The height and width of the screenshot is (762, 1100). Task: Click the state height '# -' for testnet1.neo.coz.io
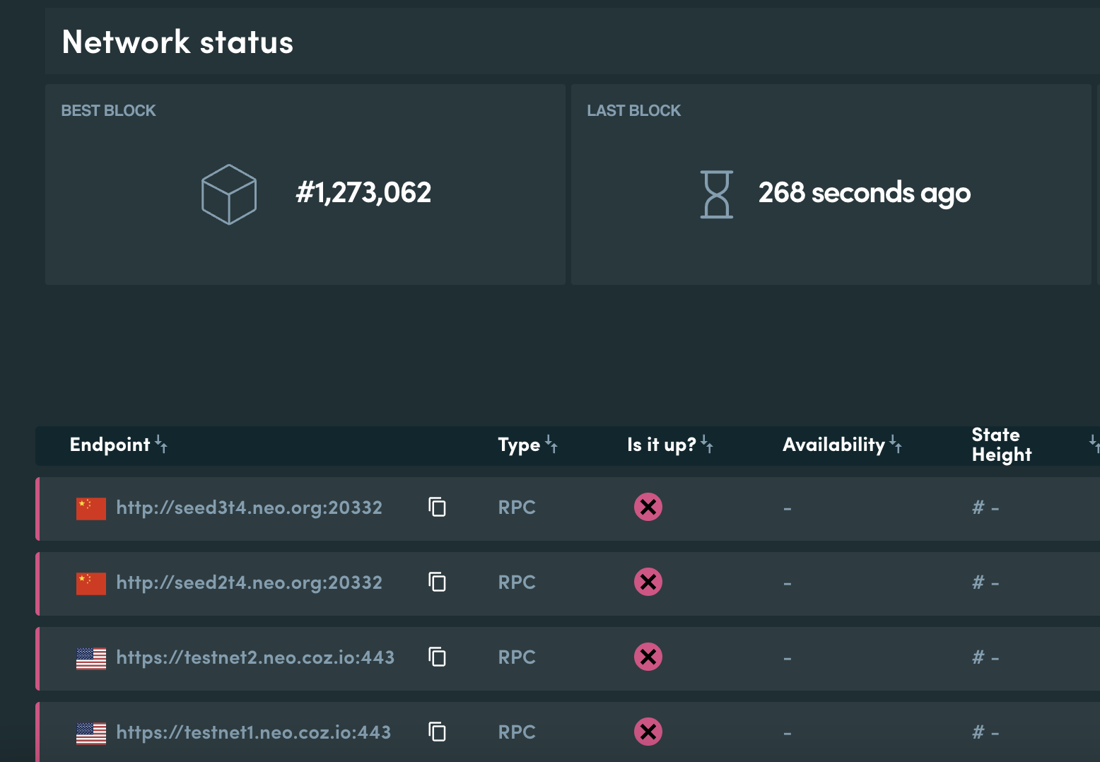pos(985,732)
